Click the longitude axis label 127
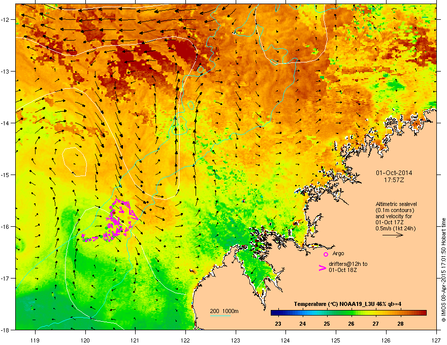Screen dimensions: 447x345 (x=436, y=340)
